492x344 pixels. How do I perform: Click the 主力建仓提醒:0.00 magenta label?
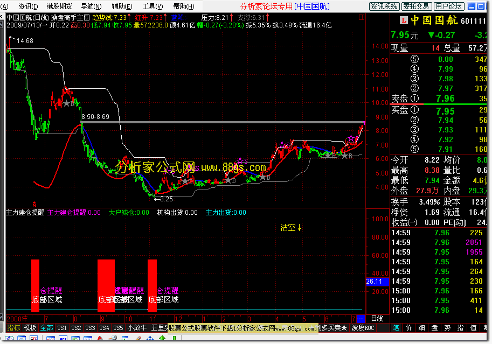click(74, 213)
